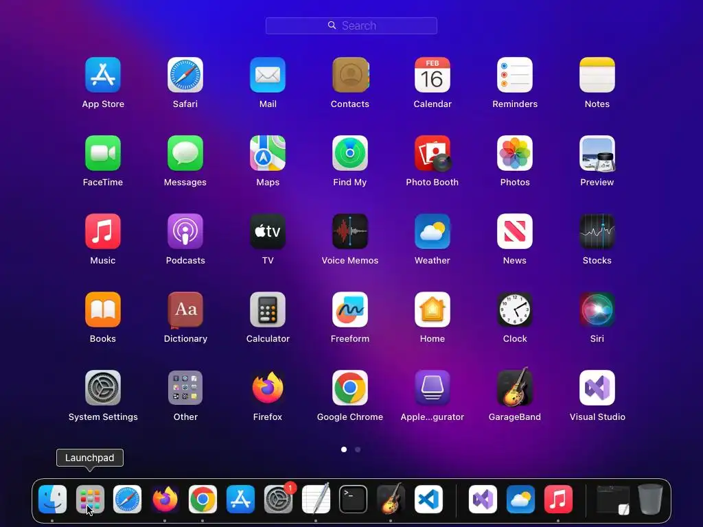Open the Books app
The height and width of the screenshot is (527, 703).
(x=103, y=309)
